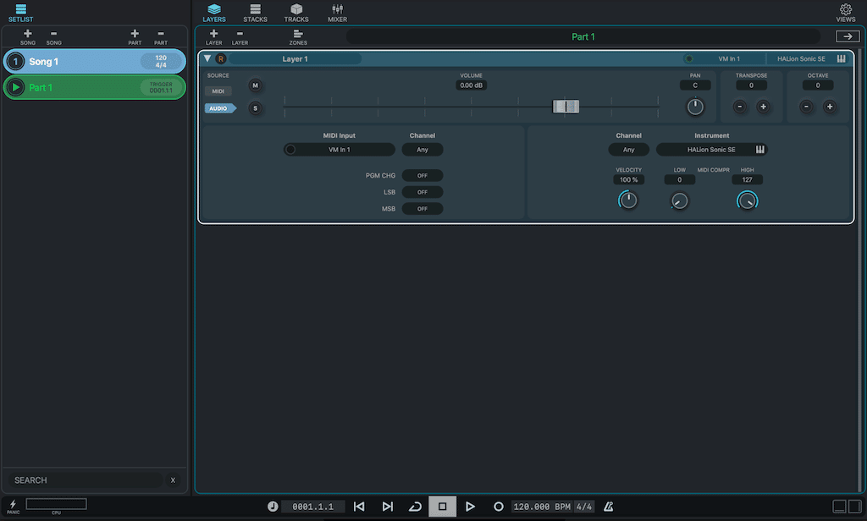Viewport: 867px width, 521px height.
Task: Click the cycle loop icon in transport
Action: point(415,507)
